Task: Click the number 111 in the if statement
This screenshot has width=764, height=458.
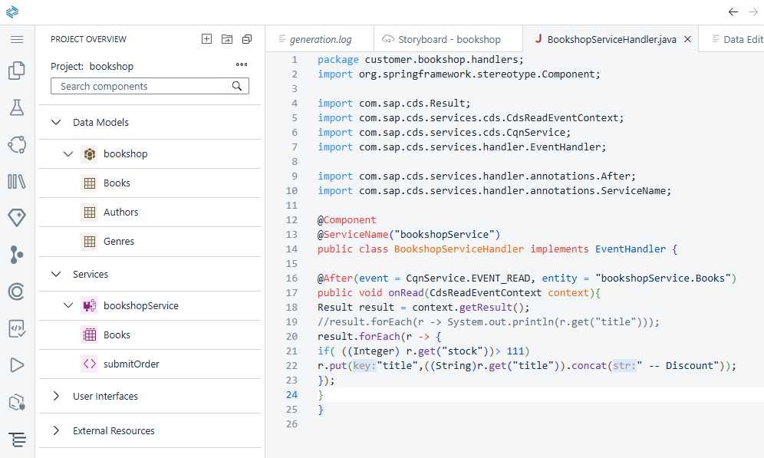Action: pos(515,351)
